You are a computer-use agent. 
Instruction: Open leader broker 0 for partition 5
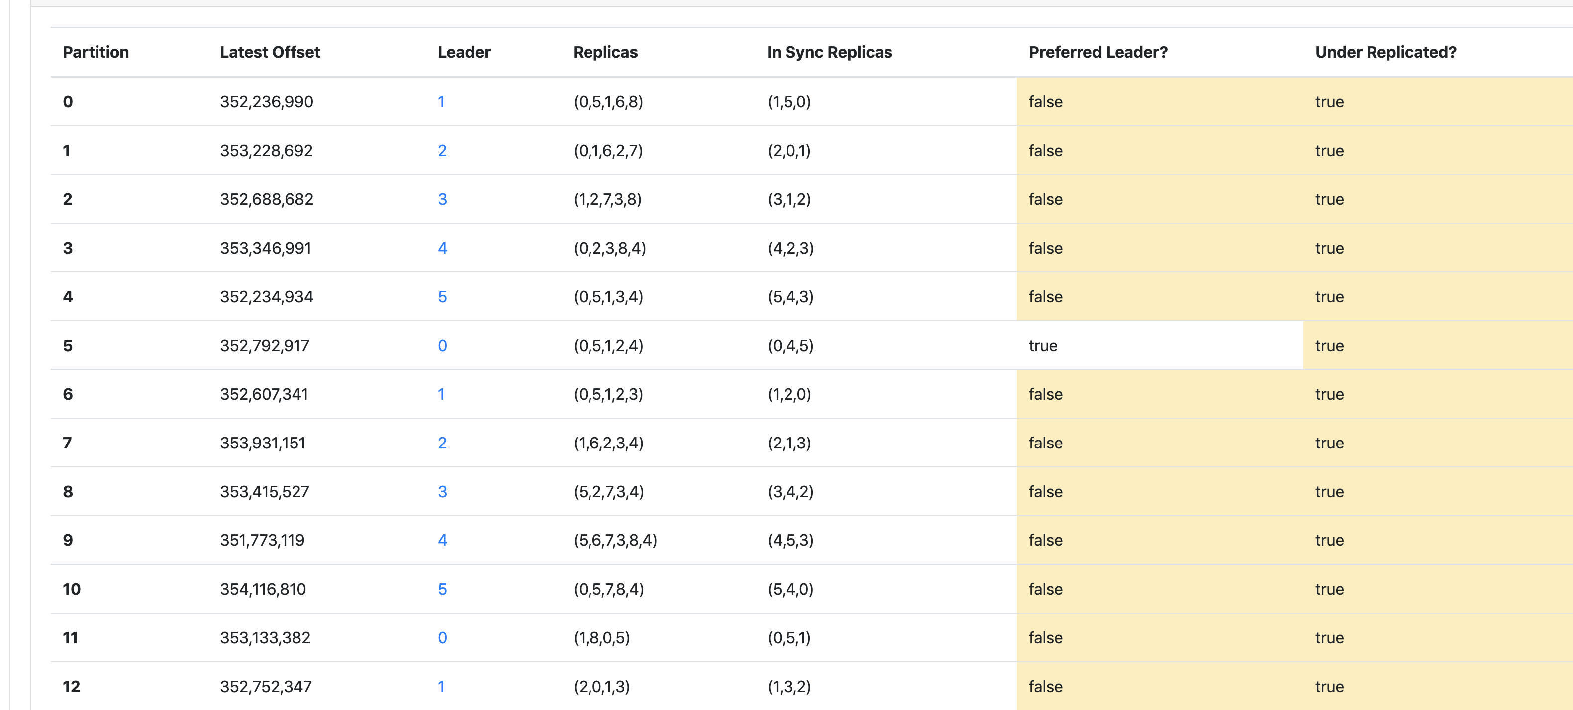click(442, 346)
